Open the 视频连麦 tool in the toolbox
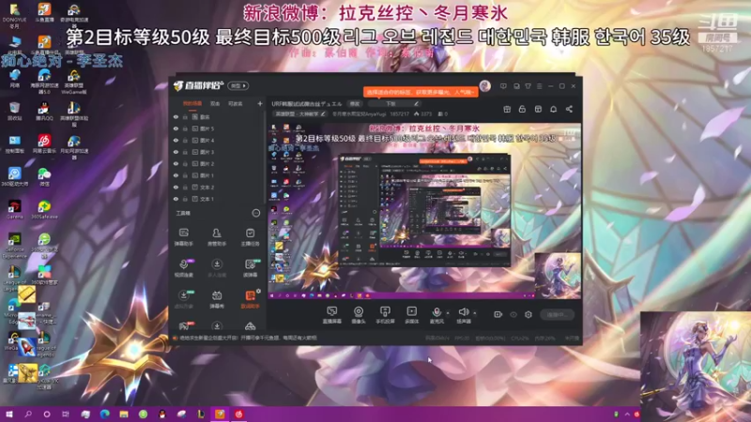 coord(184,268)
